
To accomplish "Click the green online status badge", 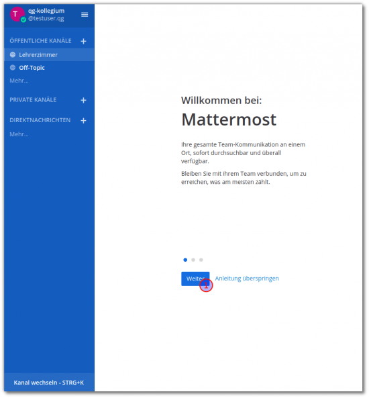I will coord(23,19).
